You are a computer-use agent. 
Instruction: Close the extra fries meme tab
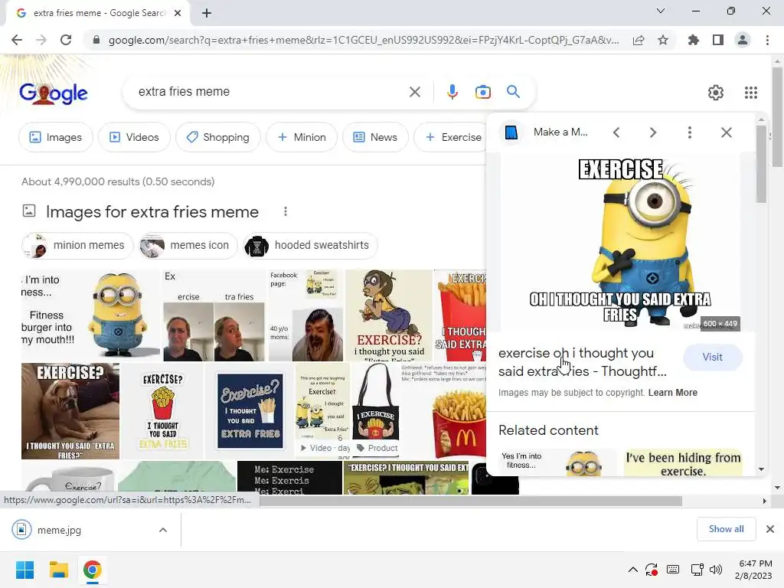pos(178,13)
